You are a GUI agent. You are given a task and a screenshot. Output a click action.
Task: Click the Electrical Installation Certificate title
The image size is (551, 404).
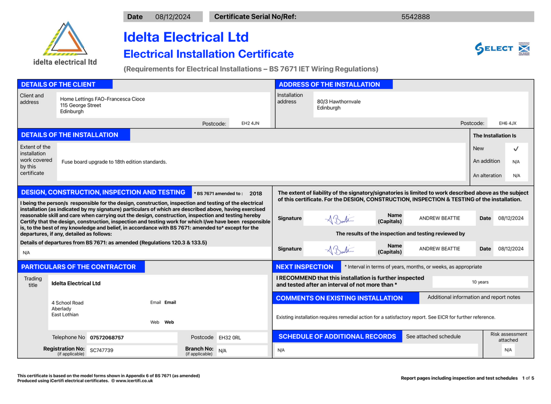pos(208,54)
